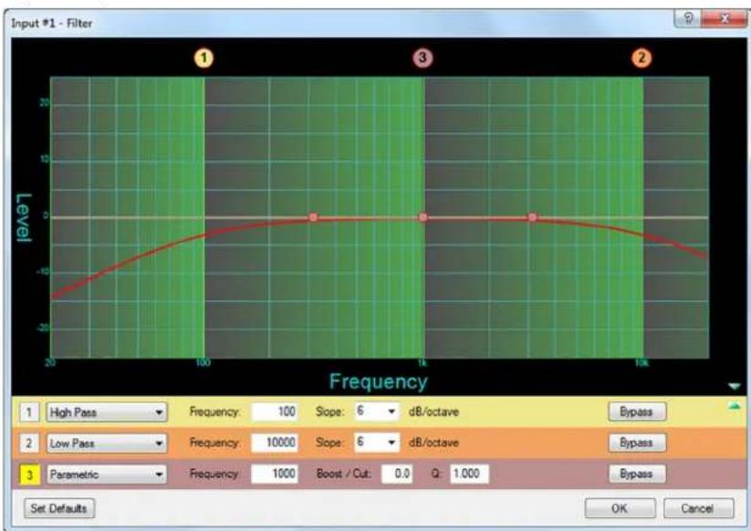Click the right red curve control point

coord(532,217)
